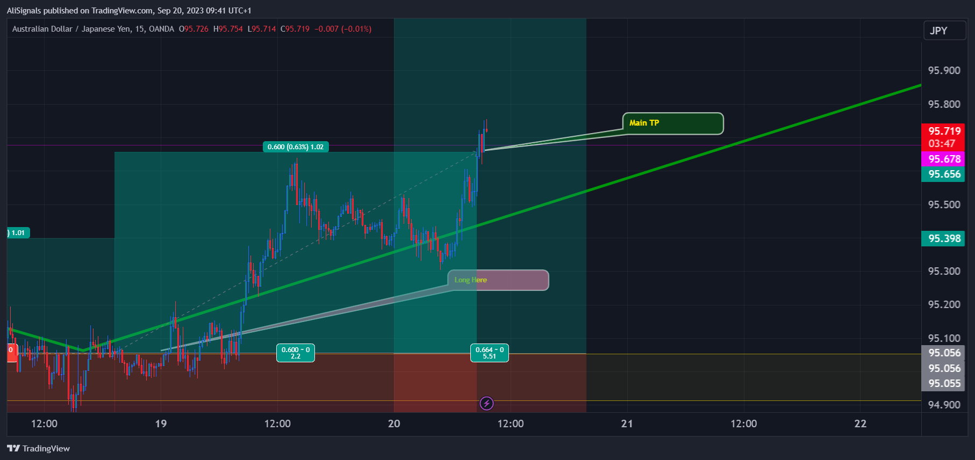Click the red 0 label at left edge

(12, 353)
